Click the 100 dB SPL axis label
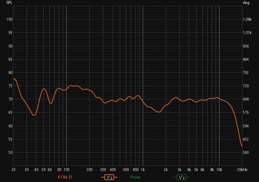 click(x=9, y=19)
